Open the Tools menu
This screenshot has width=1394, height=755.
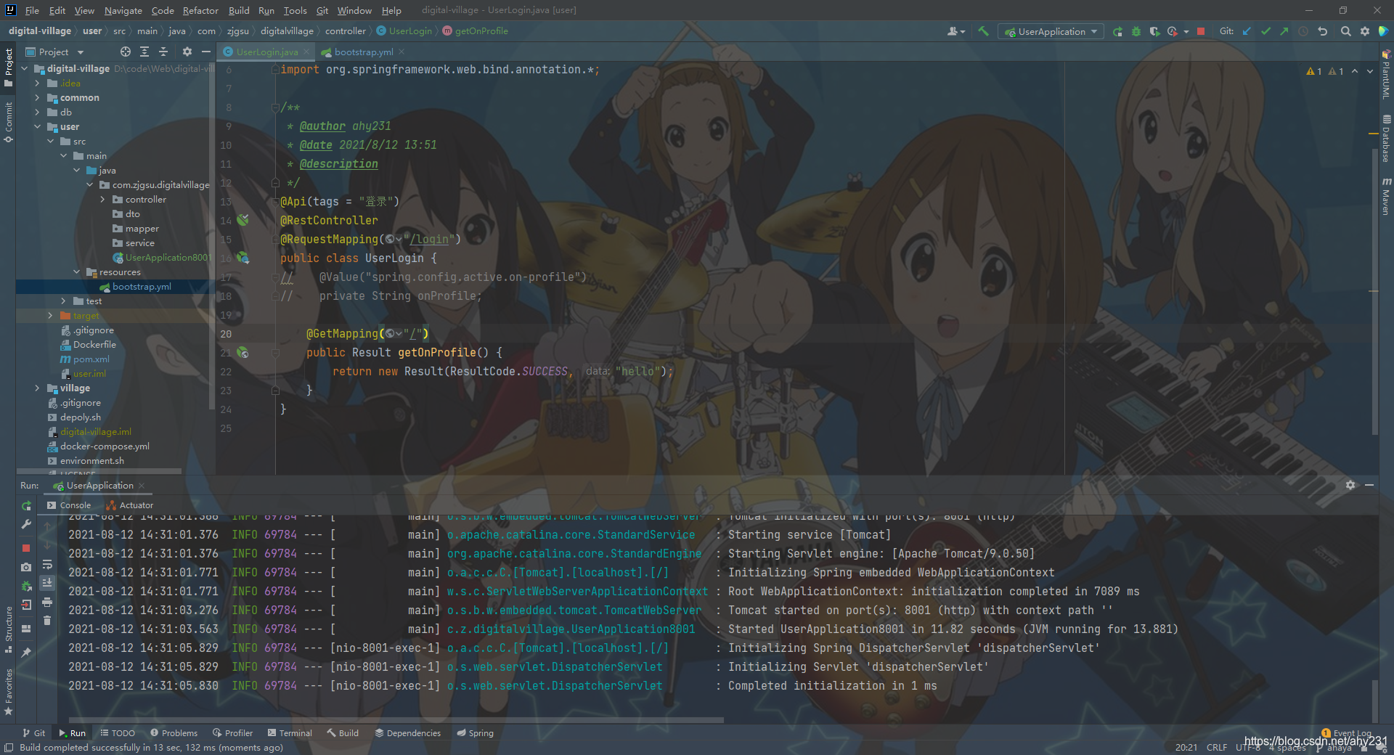coord(295,10)
